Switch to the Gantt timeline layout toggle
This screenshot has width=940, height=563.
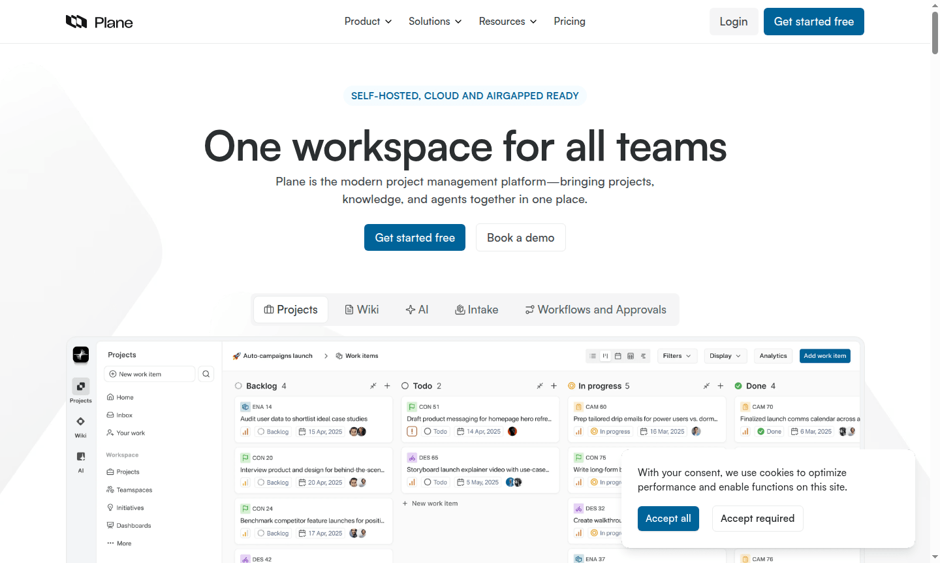644,356
